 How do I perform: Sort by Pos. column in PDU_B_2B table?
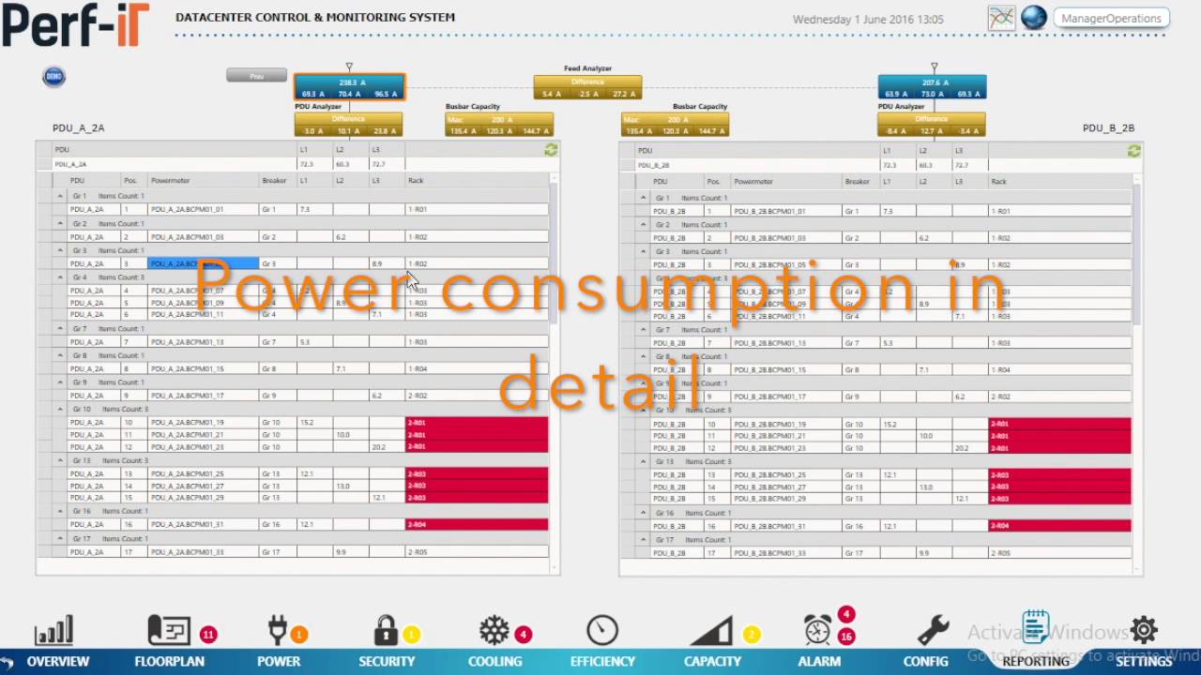coord(718,182)
